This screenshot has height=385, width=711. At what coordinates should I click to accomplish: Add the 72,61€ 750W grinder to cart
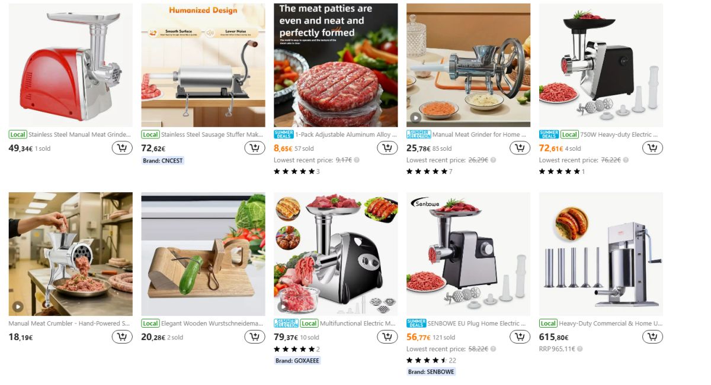click(x=652, y=148)
